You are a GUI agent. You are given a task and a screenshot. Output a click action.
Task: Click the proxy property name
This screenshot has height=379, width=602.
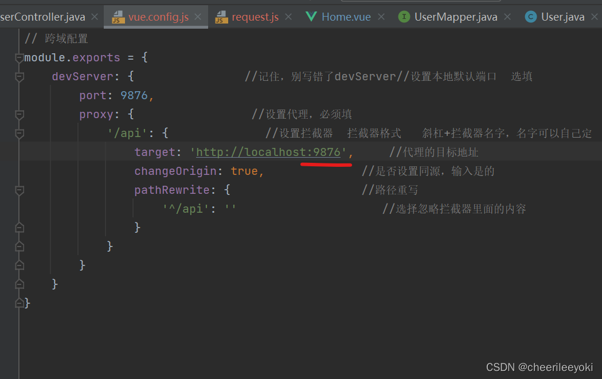click(96, 115)
